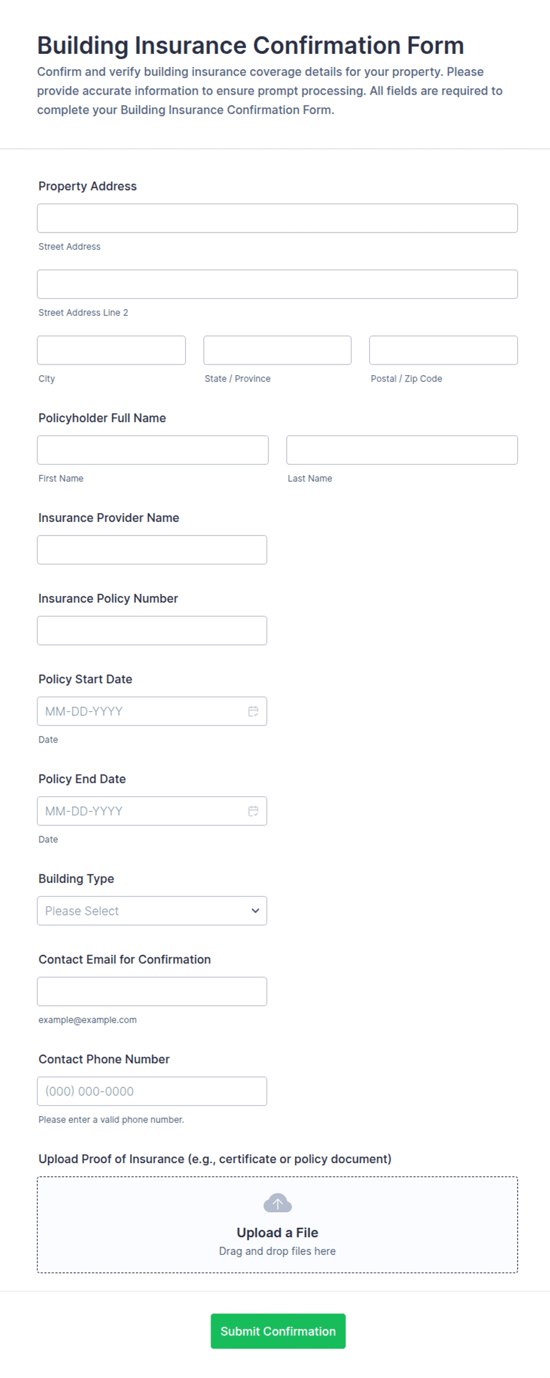Select the Contact Email for Confirmation field
Viewport: 550px width, 1378px height.
coord(152,992)
